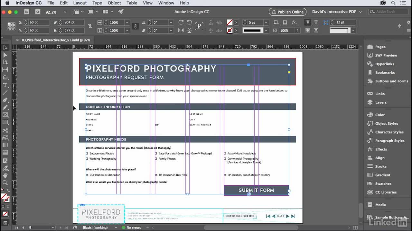Select the Direct Selection tool

tap(5, 55)
